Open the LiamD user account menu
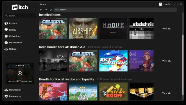 pyautogui.click(x=164, y=4)
